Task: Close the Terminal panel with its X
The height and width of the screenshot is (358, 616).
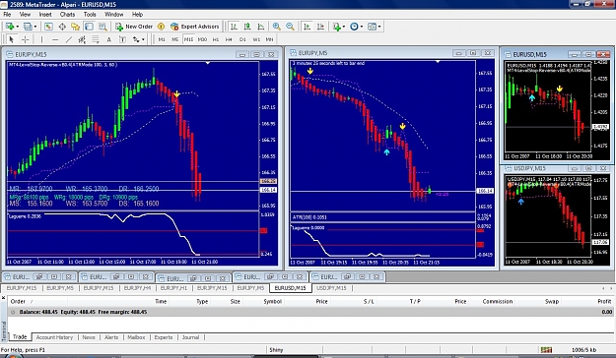Action: pos(3,298)
